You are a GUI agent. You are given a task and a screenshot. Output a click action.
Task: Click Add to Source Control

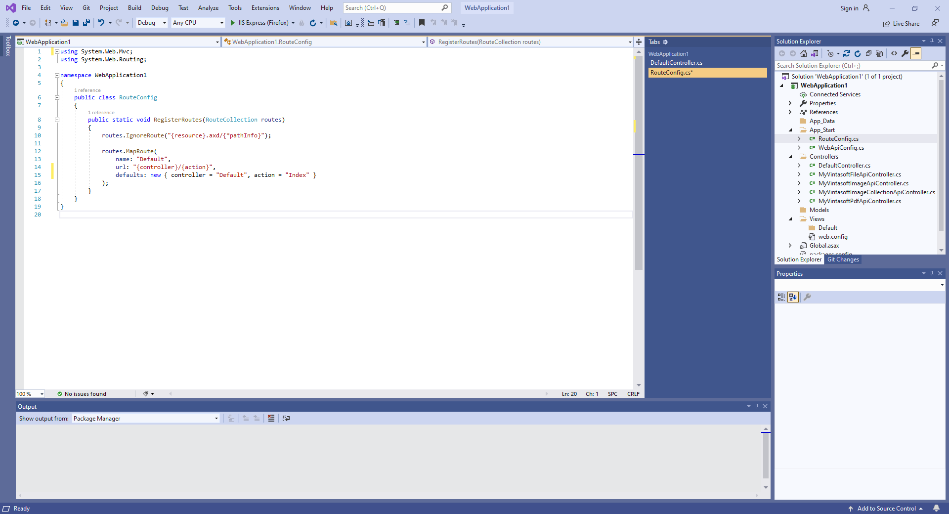click(886, 509)
